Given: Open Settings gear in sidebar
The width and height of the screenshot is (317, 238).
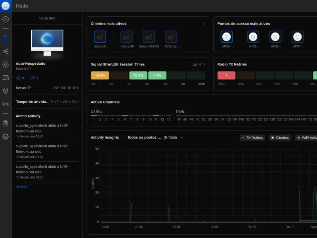Looking at the screenshot, I should [6, 137].
